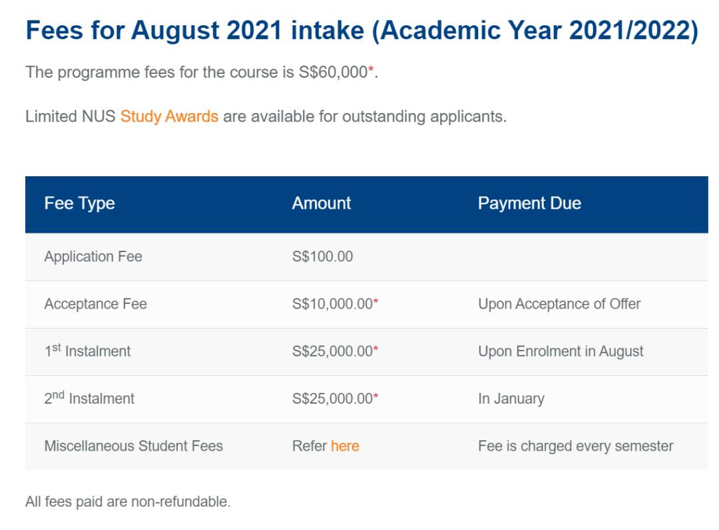Image resolution: width=719 pixels, height=530 pixels.
Task: Click the Acceptance Fee row label
Action: pyautogui.click(x=95, y=304)
